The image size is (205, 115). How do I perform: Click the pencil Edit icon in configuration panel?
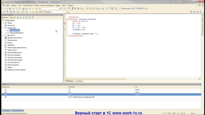tap(15, 18)
